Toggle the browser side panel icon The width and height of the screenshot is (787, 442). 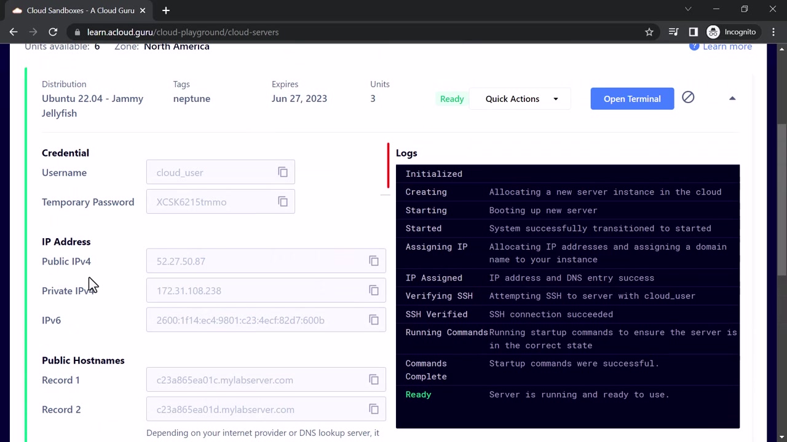pyautogui.click(x=694, y=32)
